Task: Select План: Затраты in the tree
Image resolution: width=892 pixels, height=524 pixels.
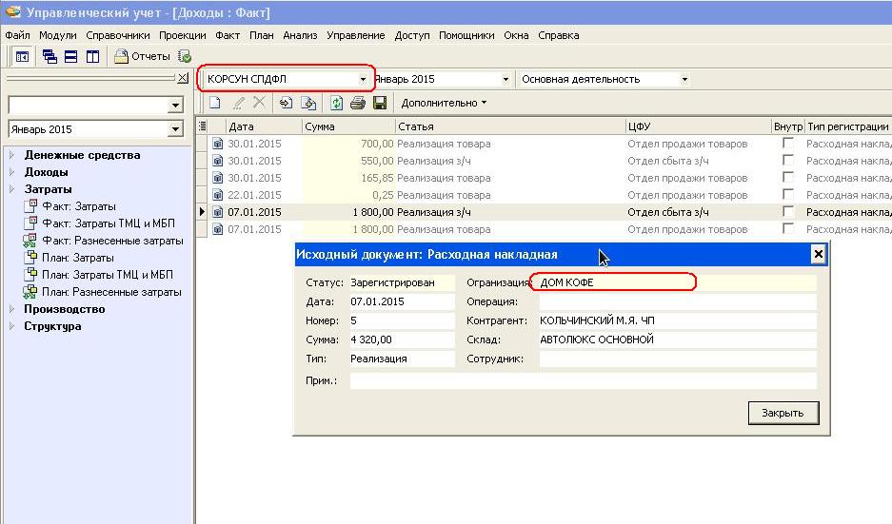Action: pos(78,258)
